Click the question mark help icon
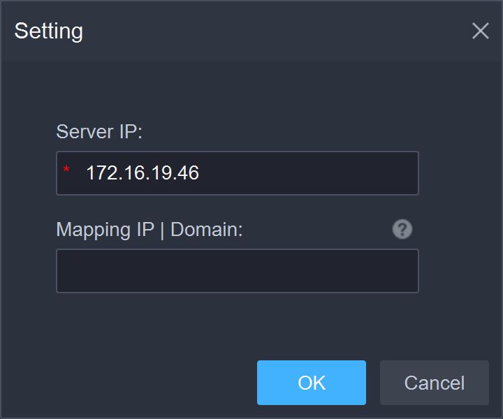The width and height of the screenshot is (503, 419). tap(402, 229)
